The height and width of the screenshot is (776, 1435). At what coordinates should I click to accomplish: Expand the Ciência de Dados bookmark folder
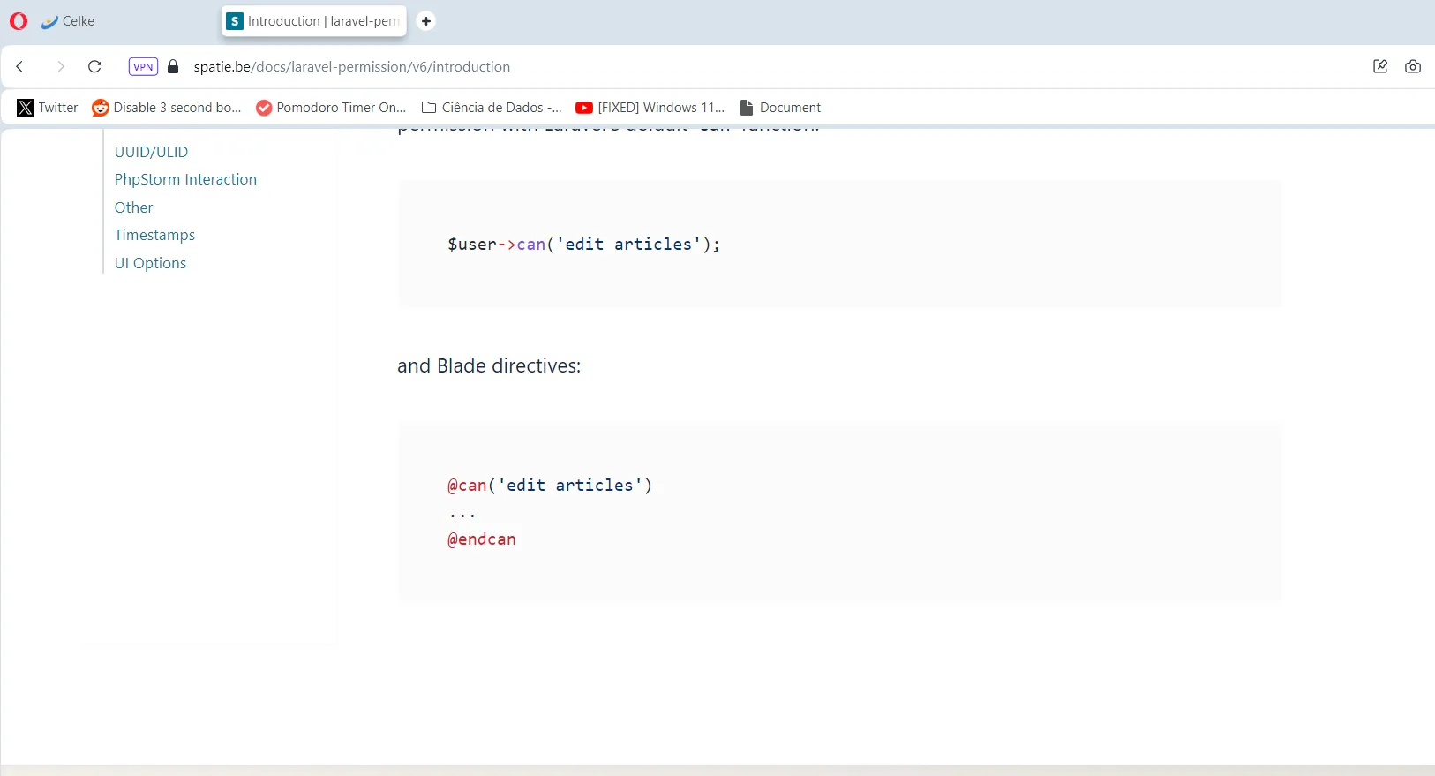(x=492, y=108)
